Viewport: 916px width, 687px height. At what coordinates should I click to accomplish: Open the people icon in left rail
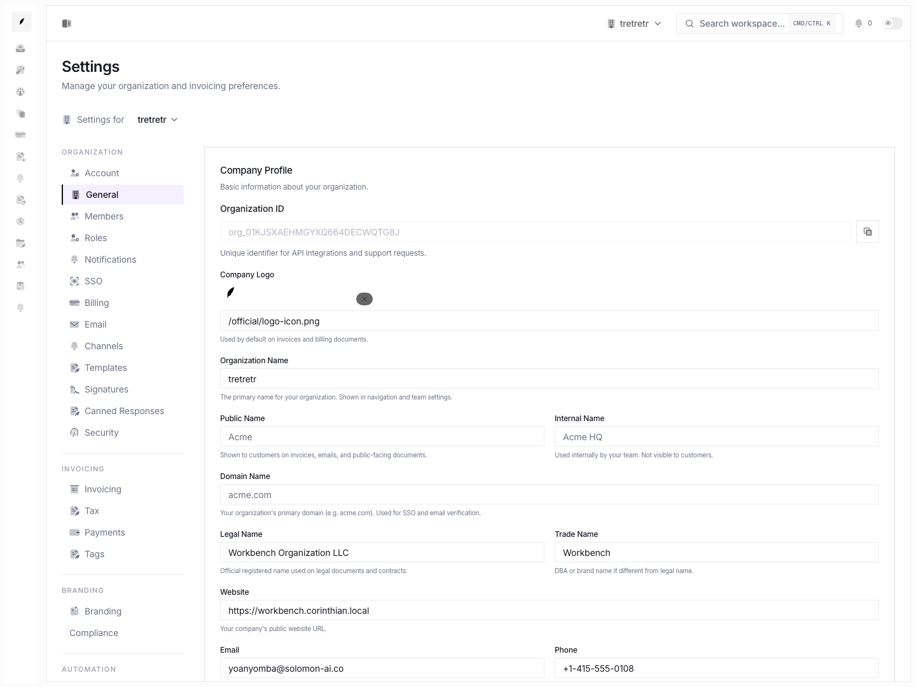[x=20, y=264]
